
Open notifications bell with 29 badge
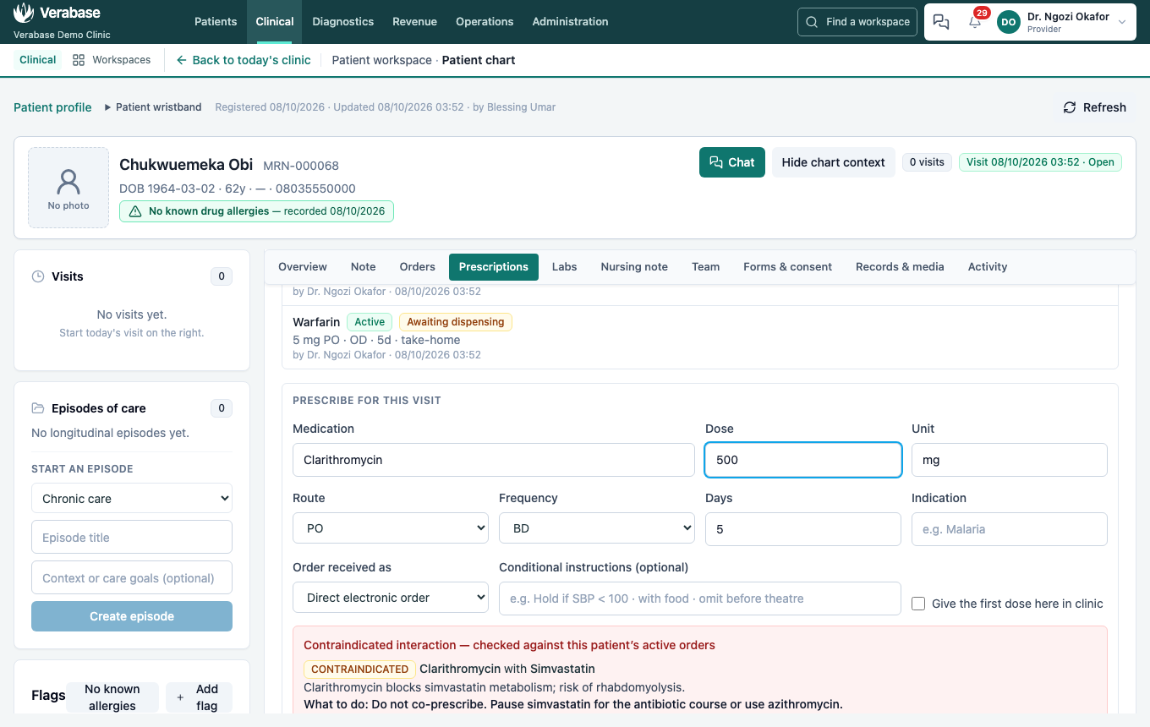click(975, 22)
